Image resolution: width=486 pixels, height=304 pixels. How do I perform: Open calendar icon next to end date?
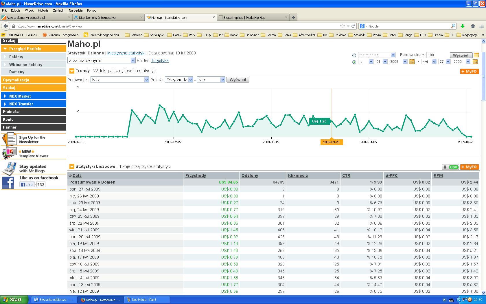pyautogui.click(x=475, y=62)
